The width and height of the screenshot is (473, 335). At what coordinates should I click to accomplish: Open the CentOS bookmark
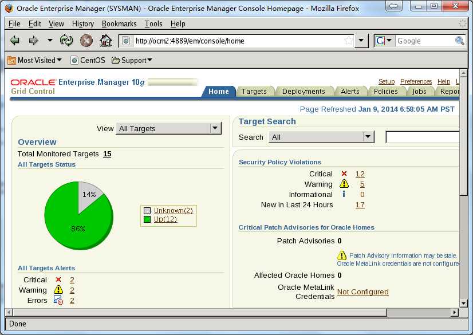click(88, 60)
